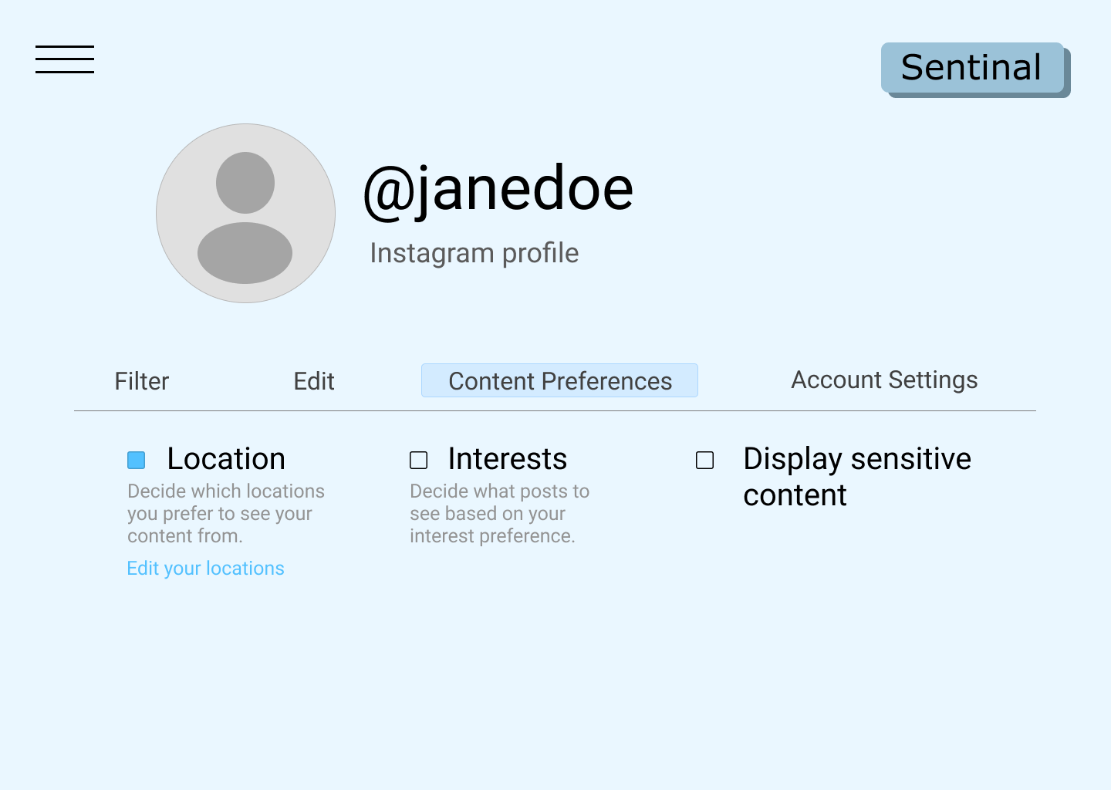Uncheck the Location checkbox
The height and width of the screenshot is (790, 1111).
pos(137,461)
